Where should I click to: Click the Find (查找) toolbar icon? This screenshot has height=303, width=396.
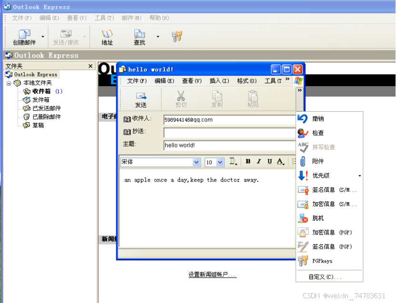(x=139, y=37)
